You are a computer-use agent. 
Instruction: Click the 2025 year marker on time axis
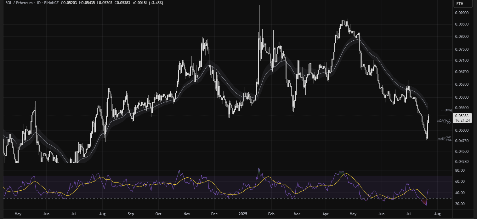pos(243,214)
